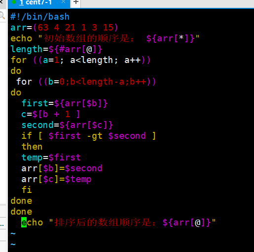Image resolution: width=254 pixels, height=252 pixels.
Task: Click the arr[$c]=$temp line
Action: (56, 179)
